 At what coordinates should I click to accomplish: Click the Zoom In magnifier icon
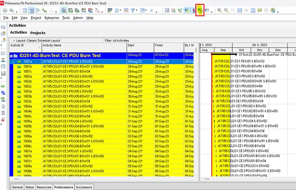tap(219, 11)
